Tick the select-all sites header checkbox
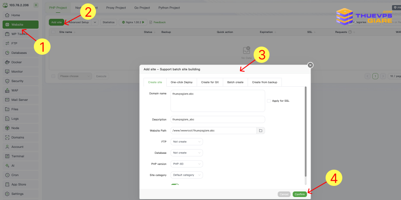The image size is (401, 200). click(53, 32)
